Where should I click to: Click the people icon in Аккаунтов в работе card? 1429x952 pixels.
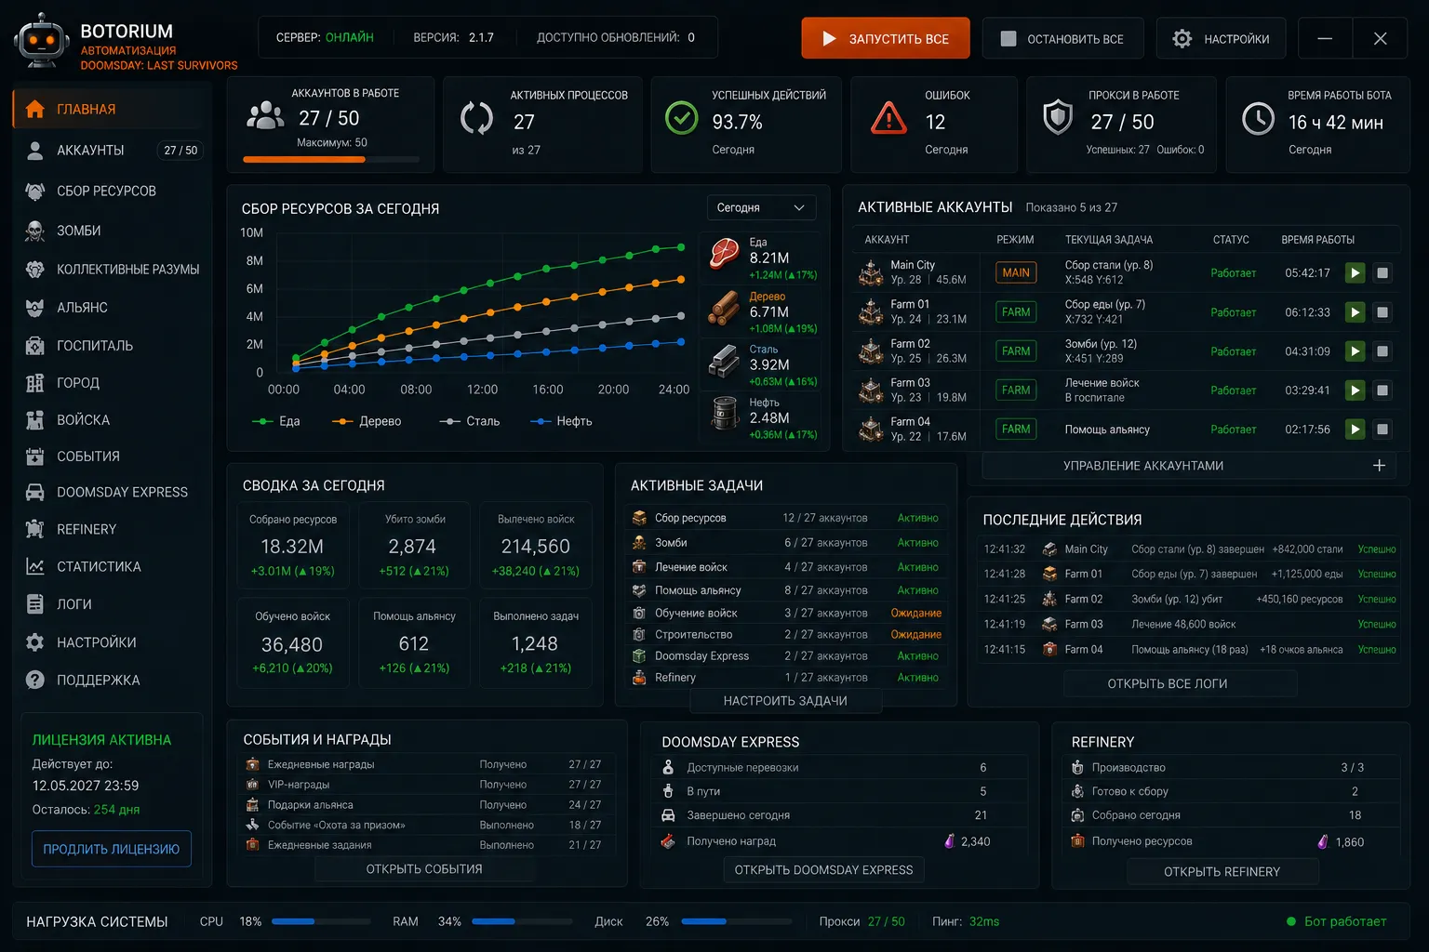click(x=265, y=115)
